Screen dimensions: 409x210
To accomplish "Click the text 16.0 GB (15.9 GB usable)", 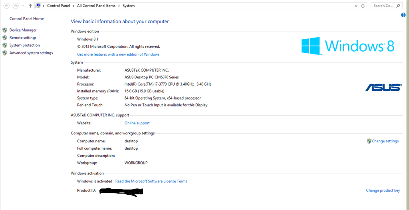I will pos(145,91).
